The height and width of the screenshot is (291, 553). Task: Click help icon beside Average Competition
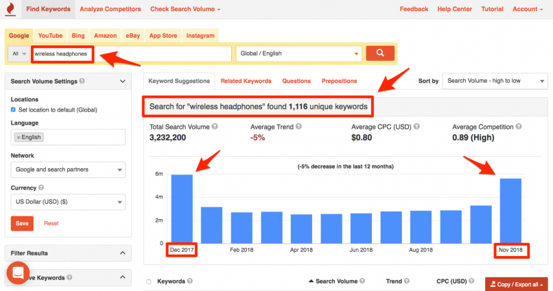pyautogui.click(x=519, y=126)
